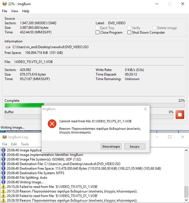The image size is (189, 203).
Task: Click the Size value 878.575.616 bytes
Action: [33, 74]
